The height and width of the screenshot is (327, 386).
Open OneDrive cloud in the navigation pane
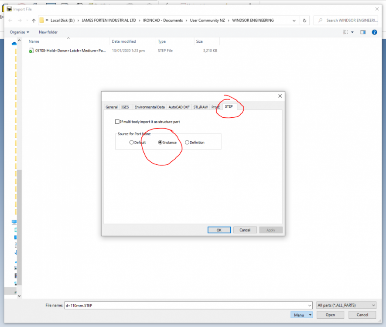pyautogui.click(x=14, y=44)
